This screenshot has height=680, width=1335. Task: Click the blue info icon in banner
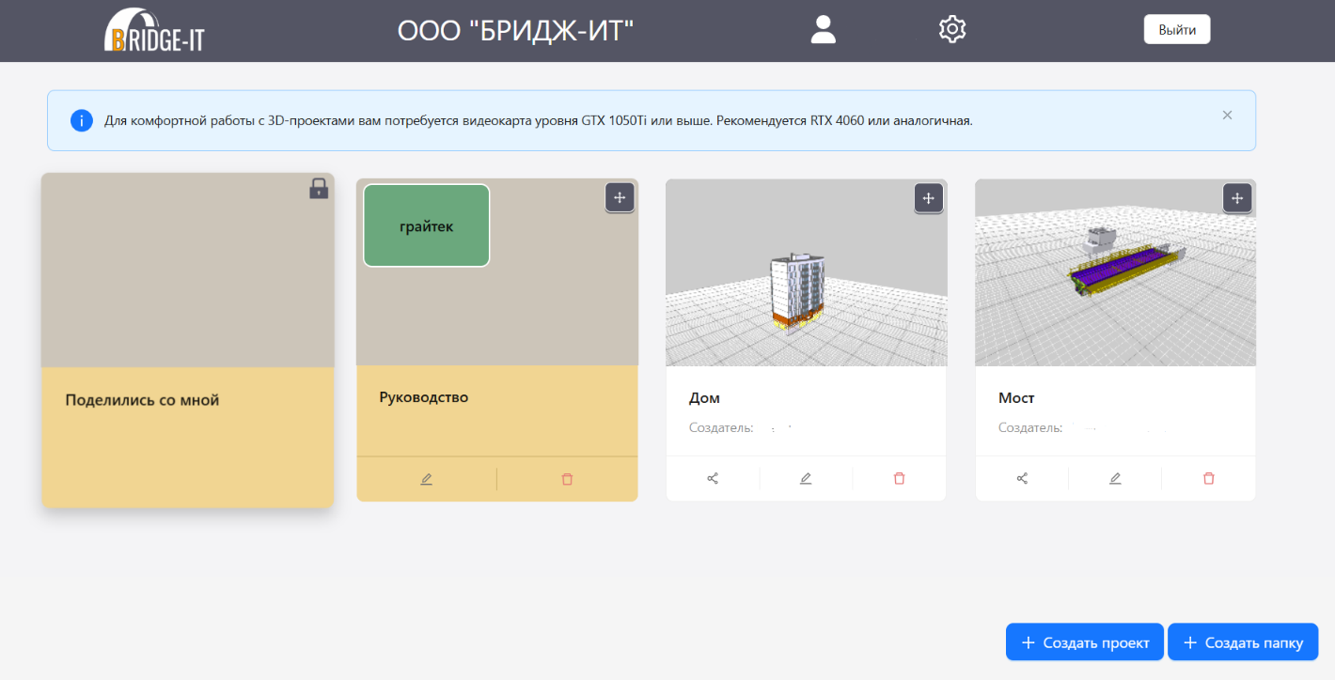click(82, 120)
